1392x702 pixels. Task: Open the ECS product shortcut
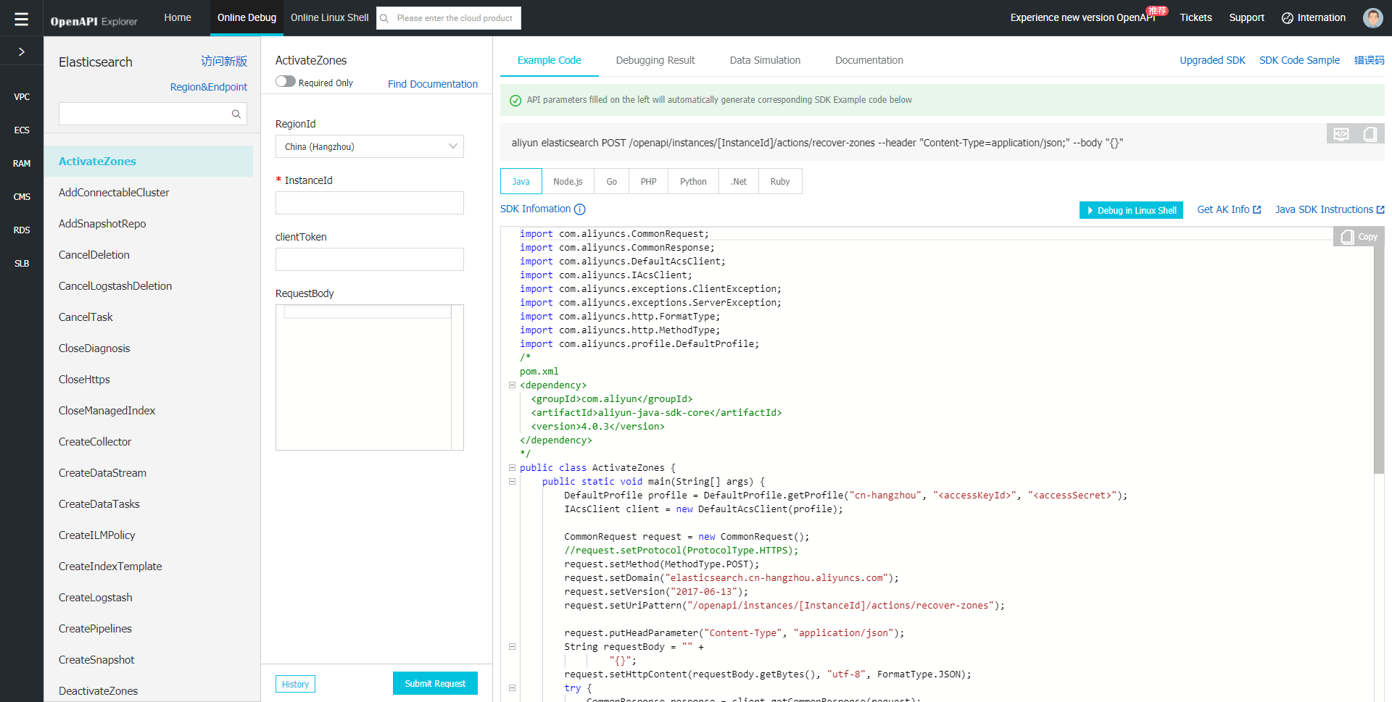(22, 130)
